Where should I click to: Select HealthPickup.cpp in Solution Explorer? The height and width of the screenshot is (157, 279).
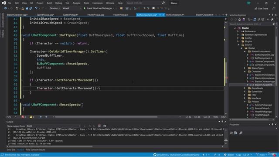[x=263, y=112]
